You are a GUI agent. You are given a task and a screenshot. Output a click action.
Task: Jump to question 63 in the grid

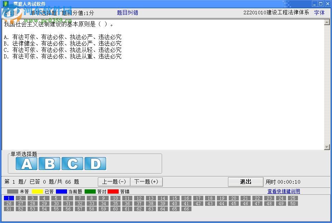(151, 209)
